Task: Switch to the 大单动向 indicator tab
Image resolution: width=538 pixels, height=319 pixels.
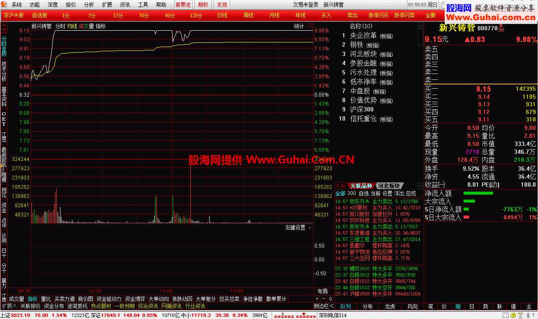Action: [159, 299]
